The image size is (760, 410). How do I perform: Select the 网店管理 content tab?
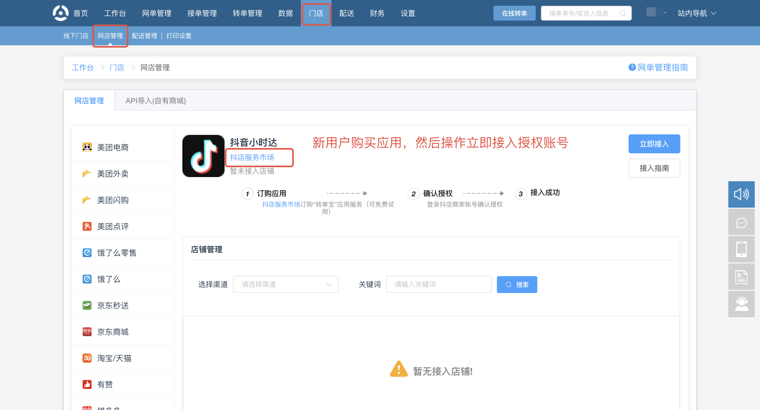pos(89,101)
